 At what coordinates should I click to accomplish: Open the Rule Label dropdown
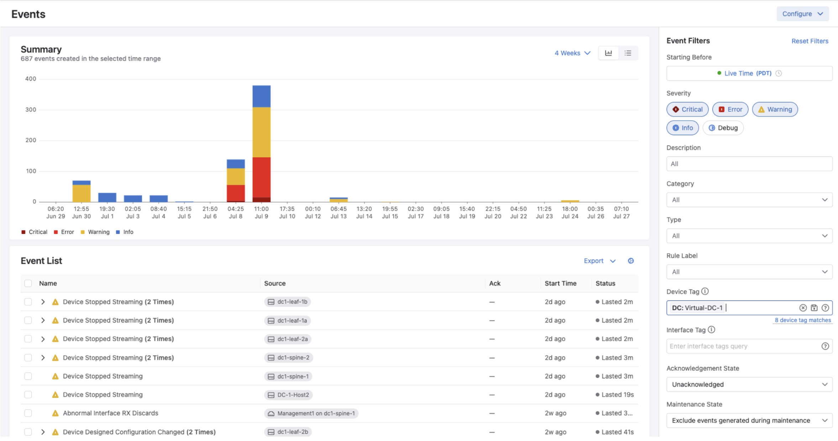click(x=749, y=272)
